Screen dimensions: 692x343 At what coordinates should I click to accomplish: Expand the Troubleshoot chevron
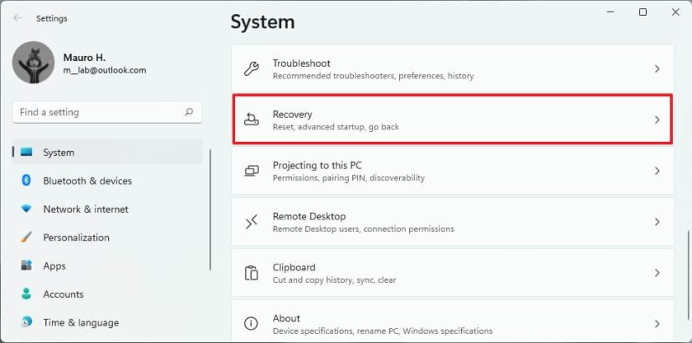click(657, 68)
